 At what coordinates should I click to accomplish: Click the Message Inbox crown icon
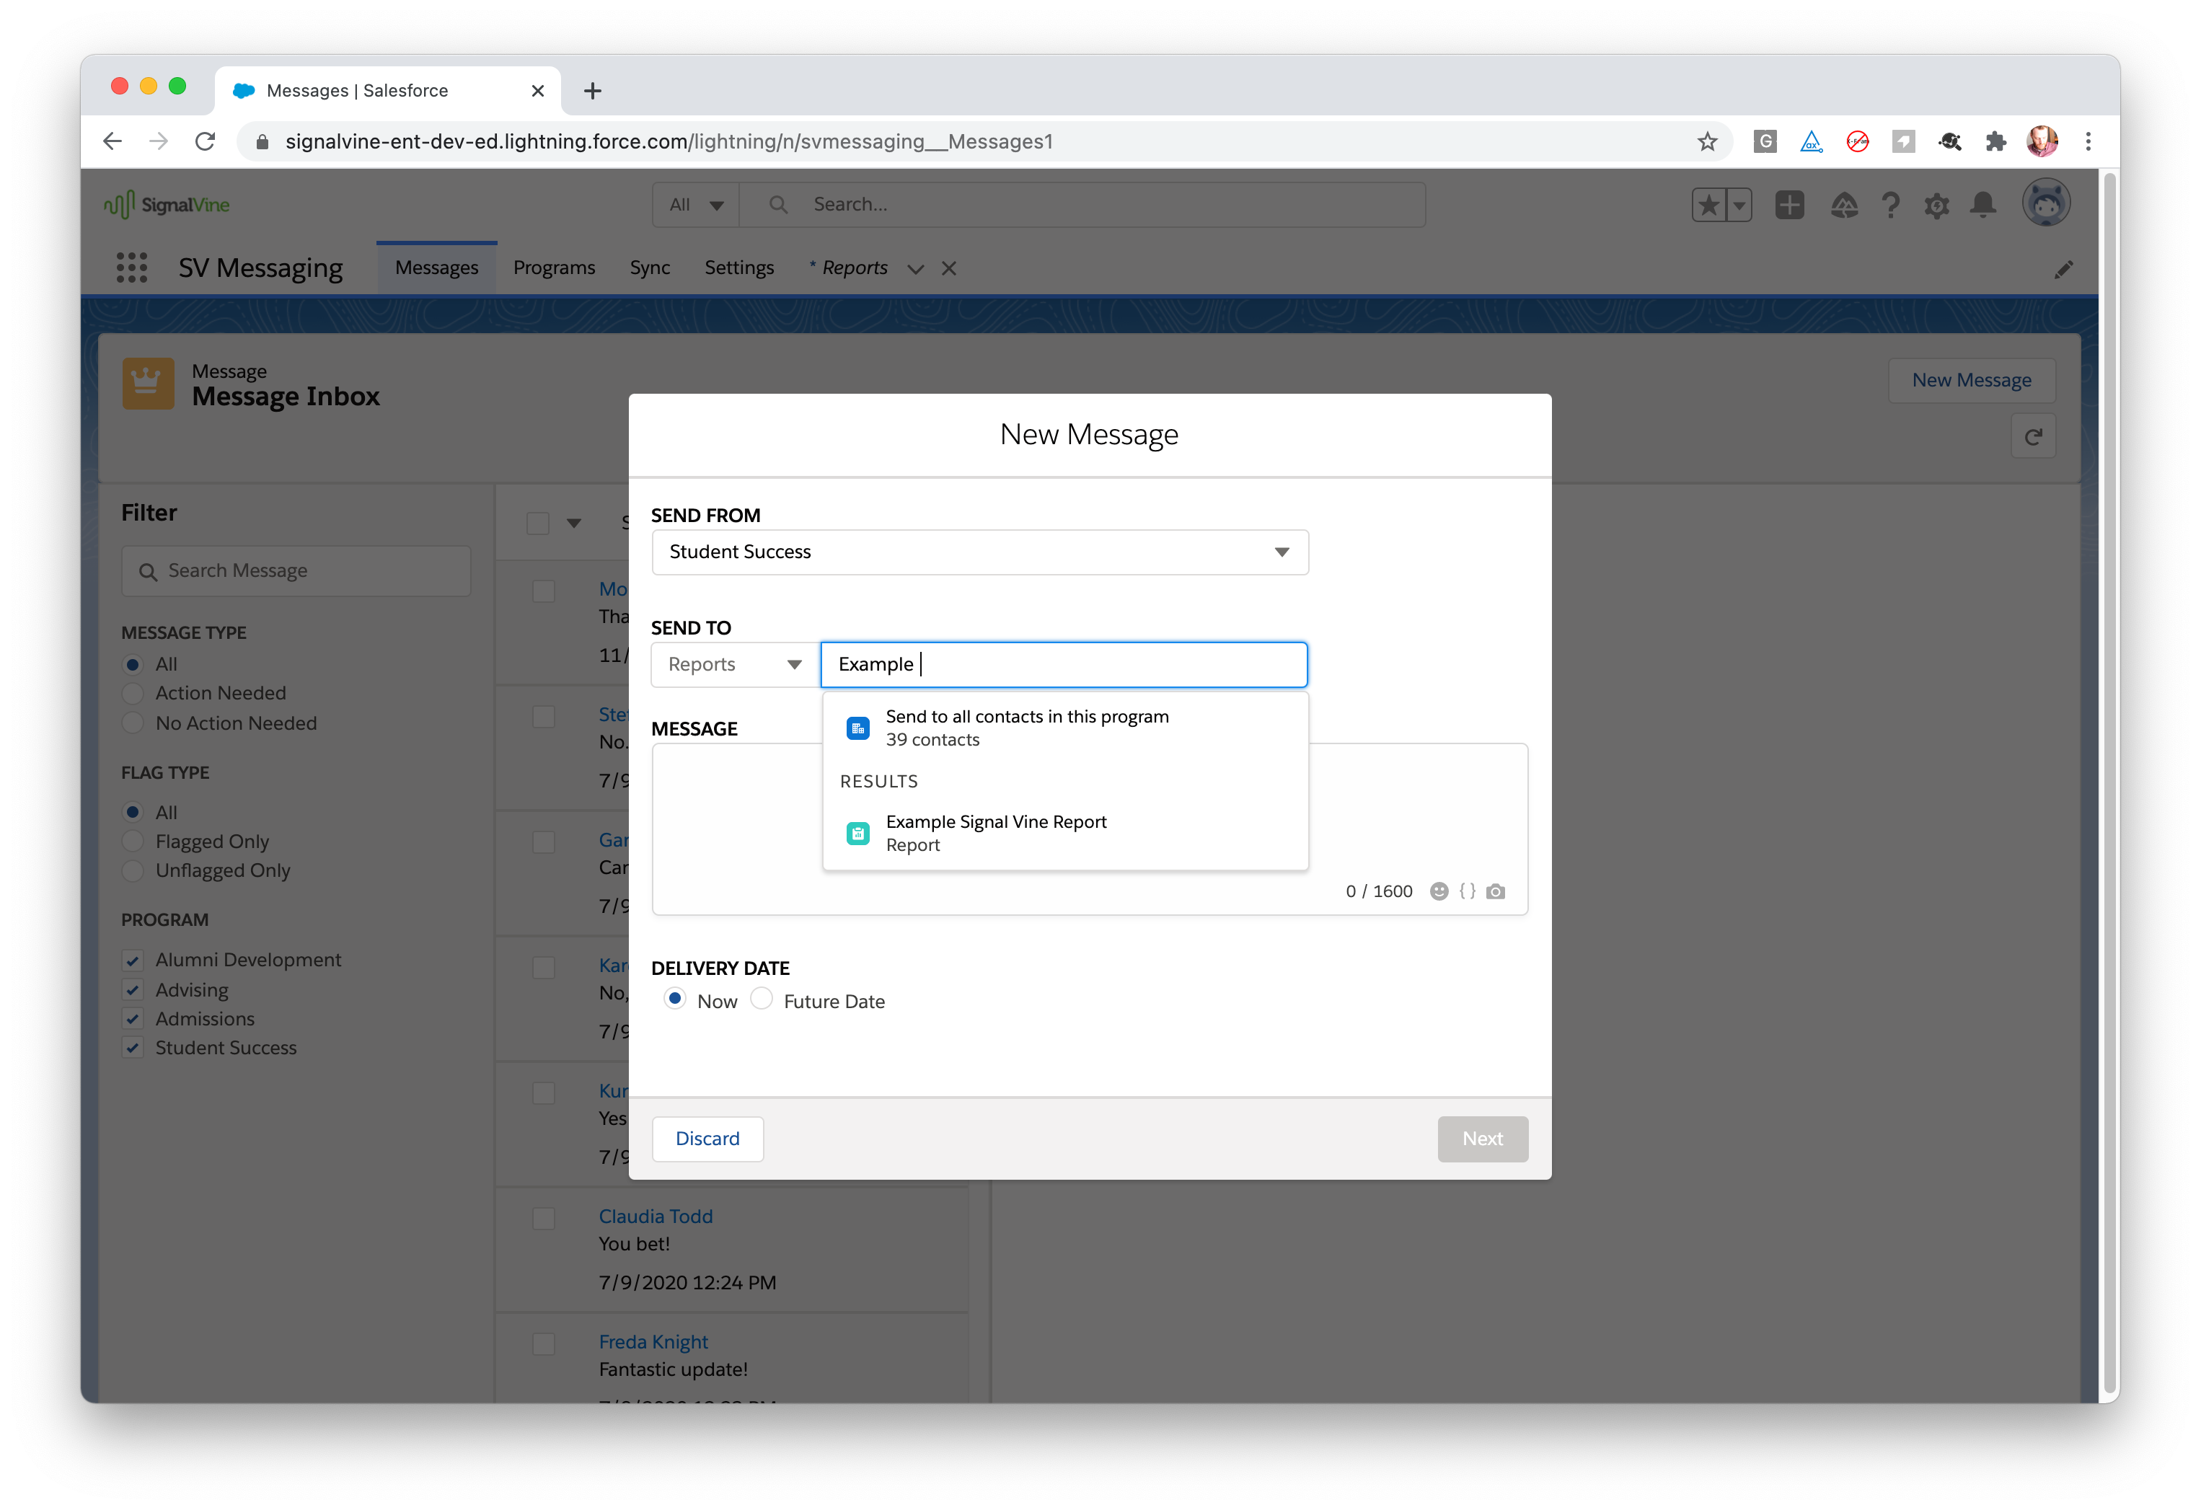pos(148,384)
